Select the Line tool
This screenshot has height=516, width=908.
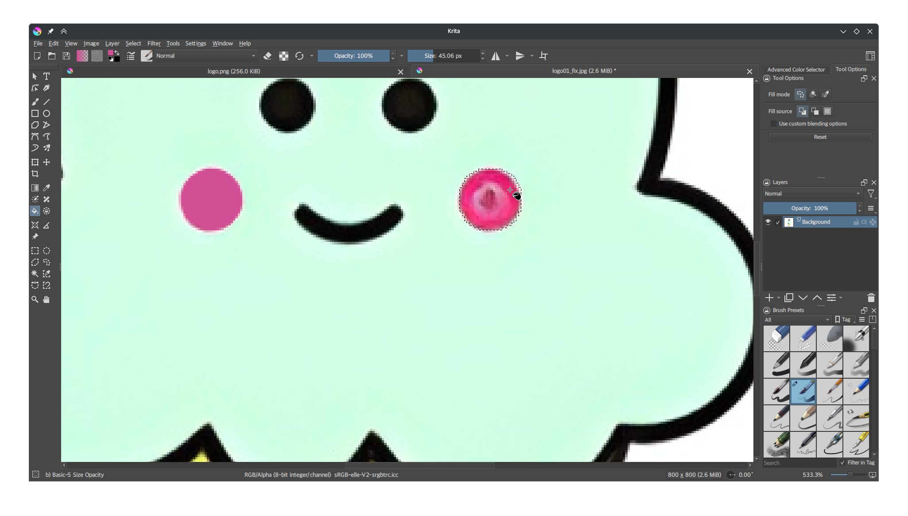click(x=47, y=102)
